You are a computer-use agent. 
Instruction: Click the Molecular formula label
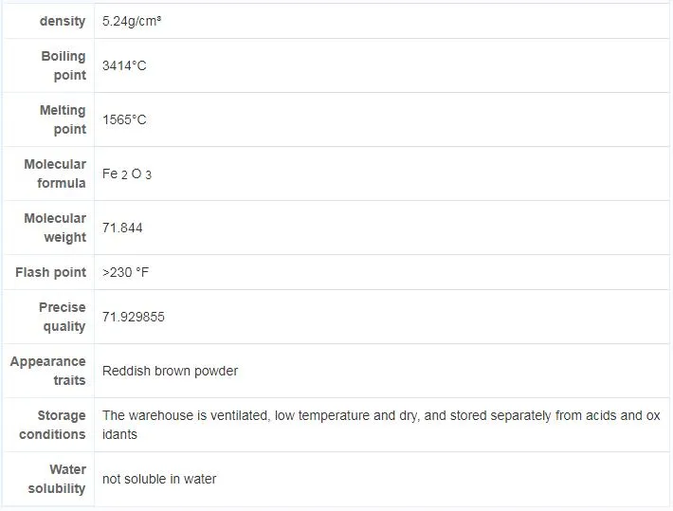[55, 173]
